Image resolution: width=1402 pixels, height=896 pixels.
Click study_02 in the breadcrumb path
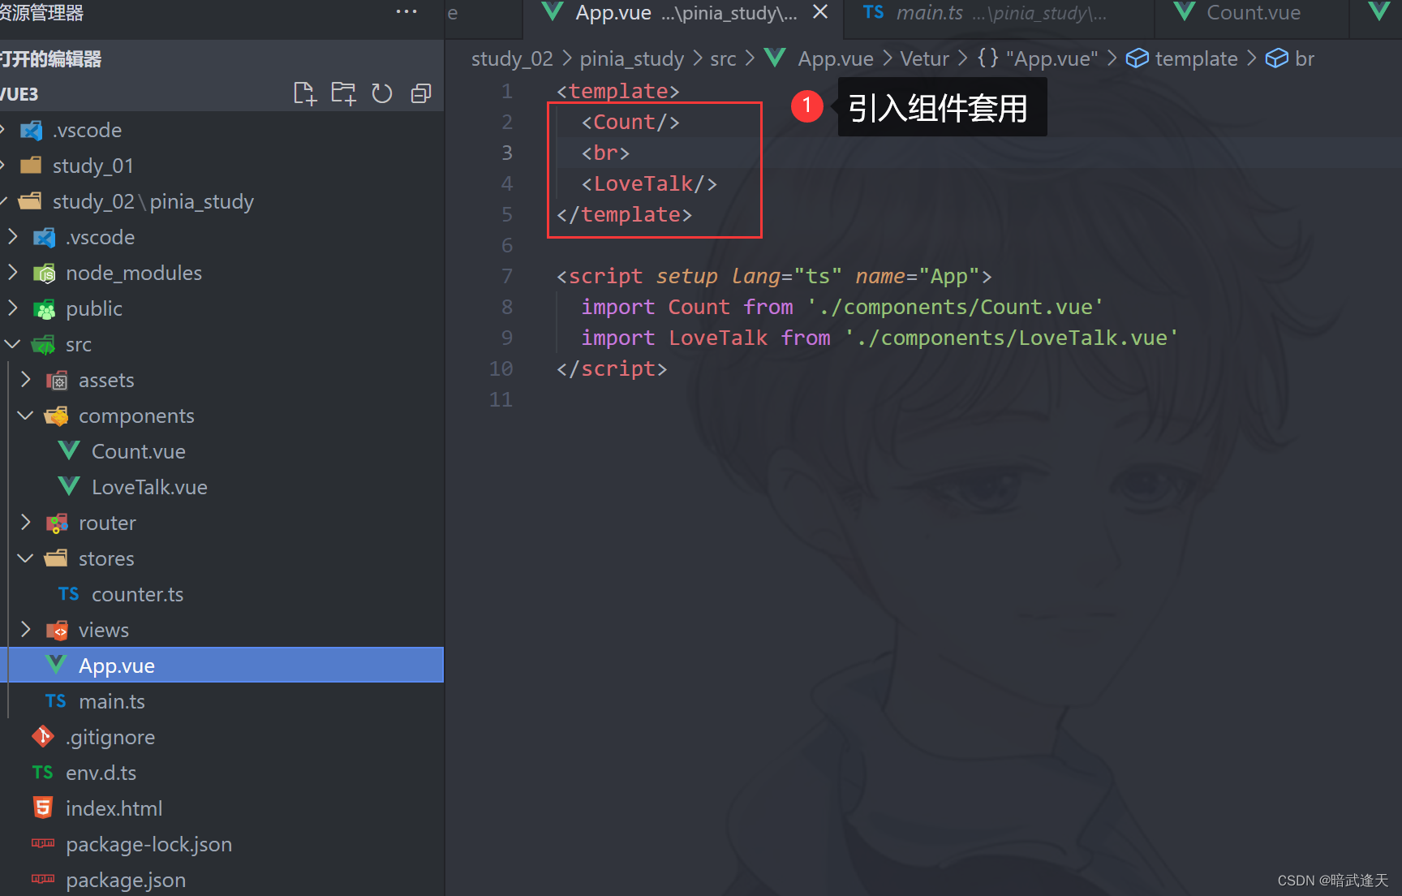coord(512,58)
